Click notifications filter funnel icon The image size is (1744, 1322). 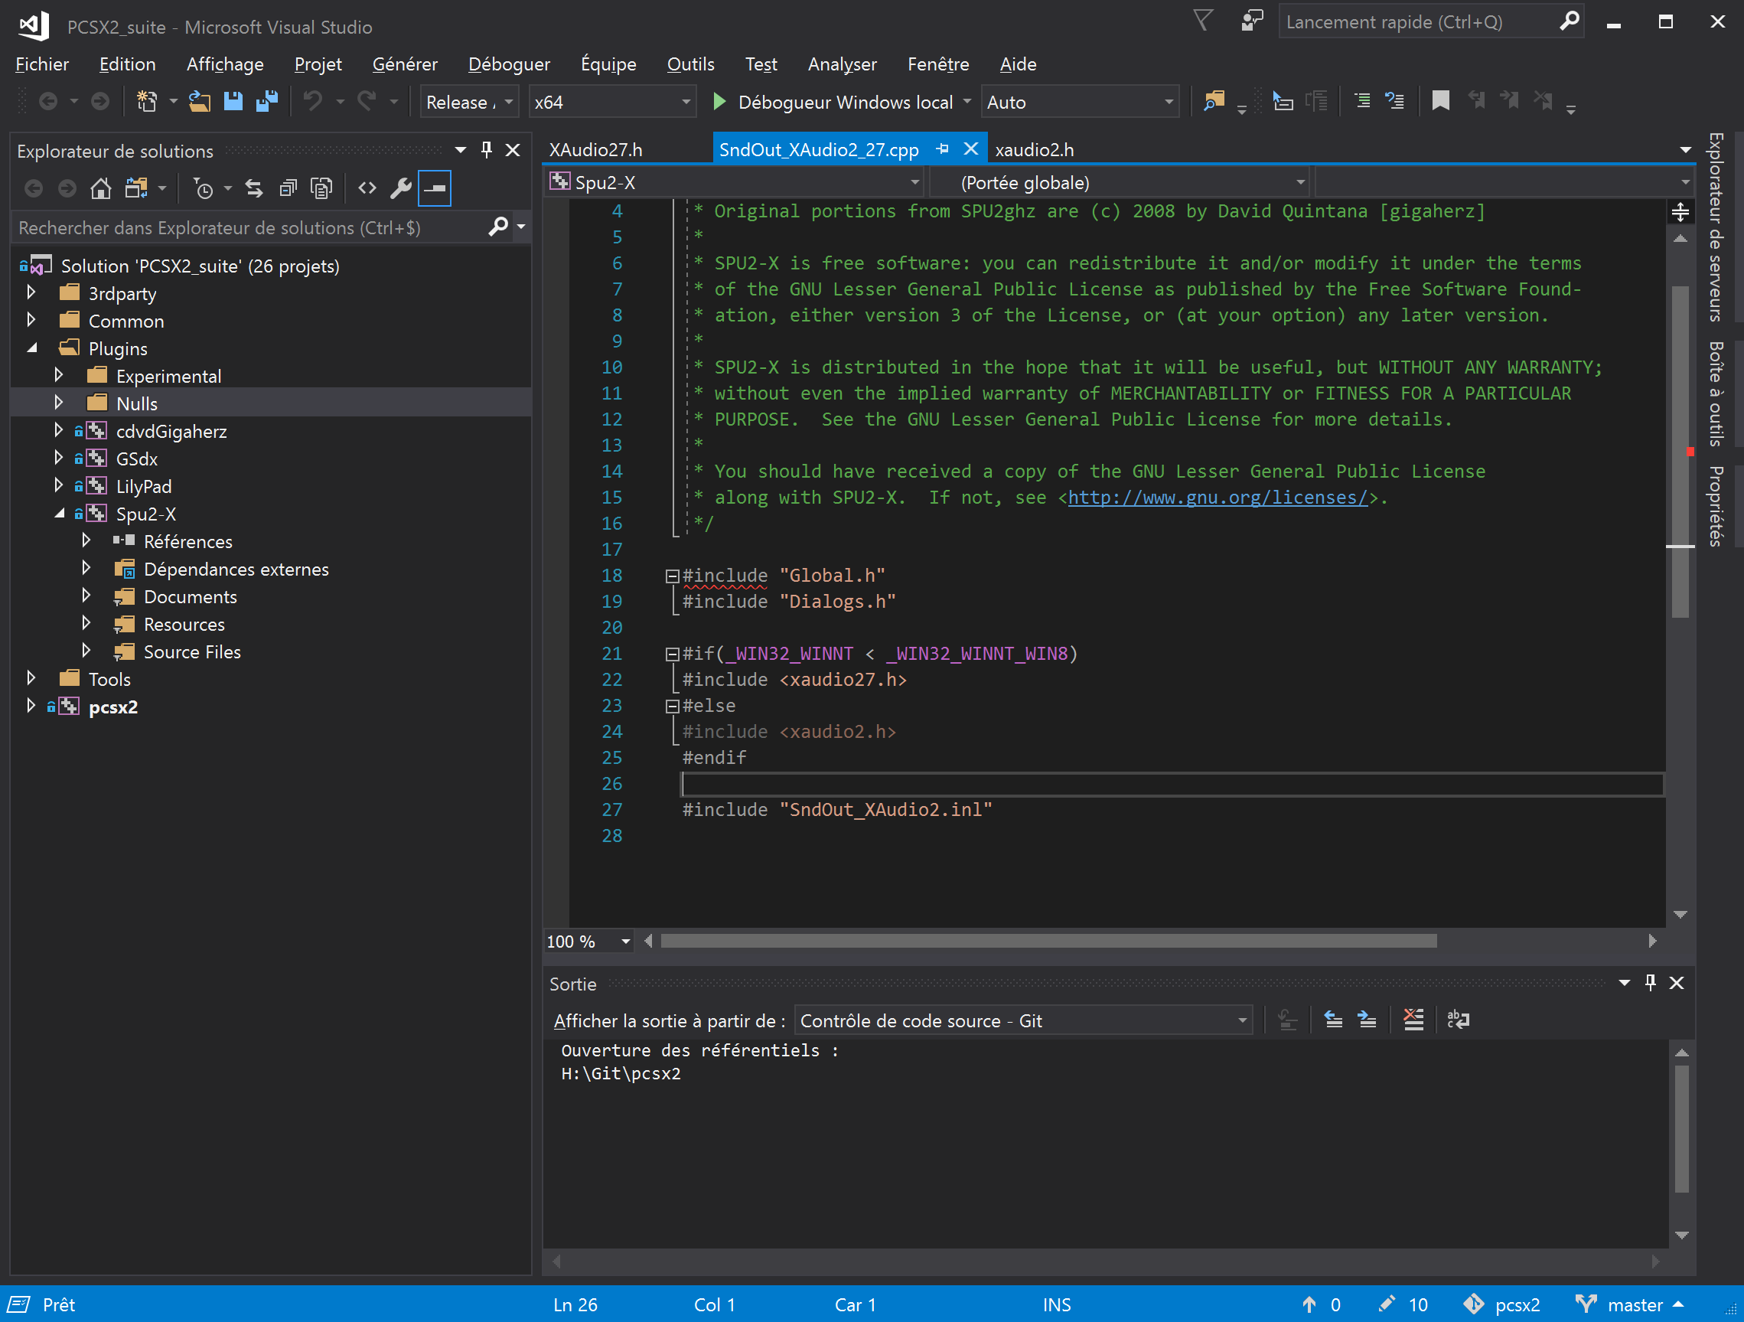(x=1203, y=21)
